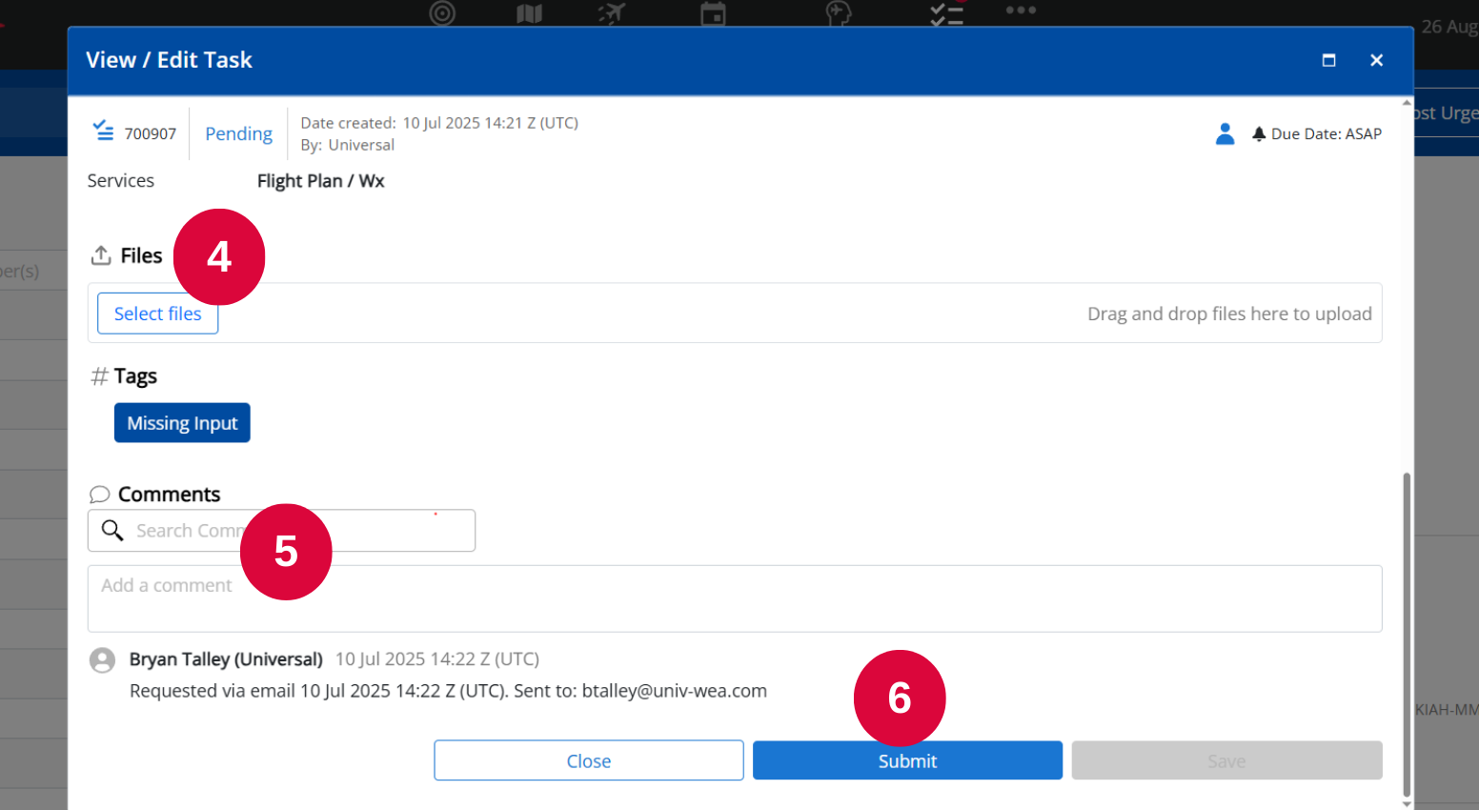Open the calendar icon in top bar
Screen dimensions: 1479x810
tap(713, 13)
